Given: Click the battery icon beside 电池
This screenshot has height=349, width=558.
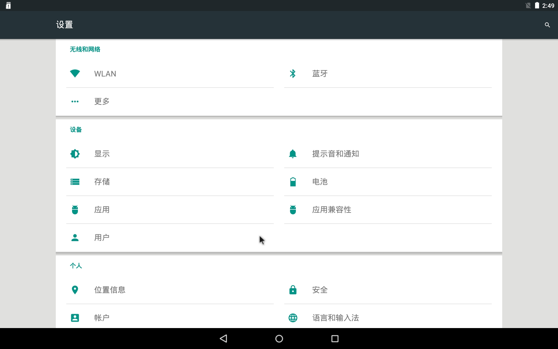Looking at the screenshot, I should [x=293, y=182].
